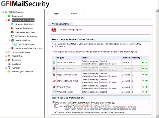Collapse the AVG Anti-Virus tree node
159x118 pixels.
pyautogui.click(x=9, y=40)
